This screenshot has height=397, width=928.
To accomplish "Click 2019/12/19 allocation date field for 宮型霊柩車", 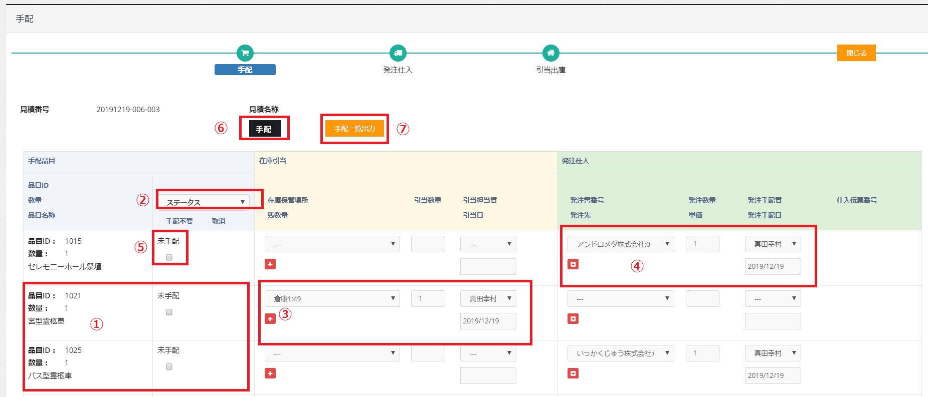I will [x=488, y=321].
